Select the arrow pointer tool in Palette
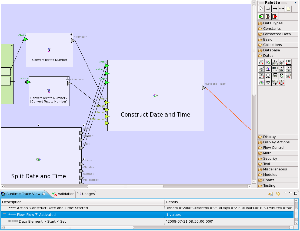This screenshot has height=231, width=300. tap(261, 9)
